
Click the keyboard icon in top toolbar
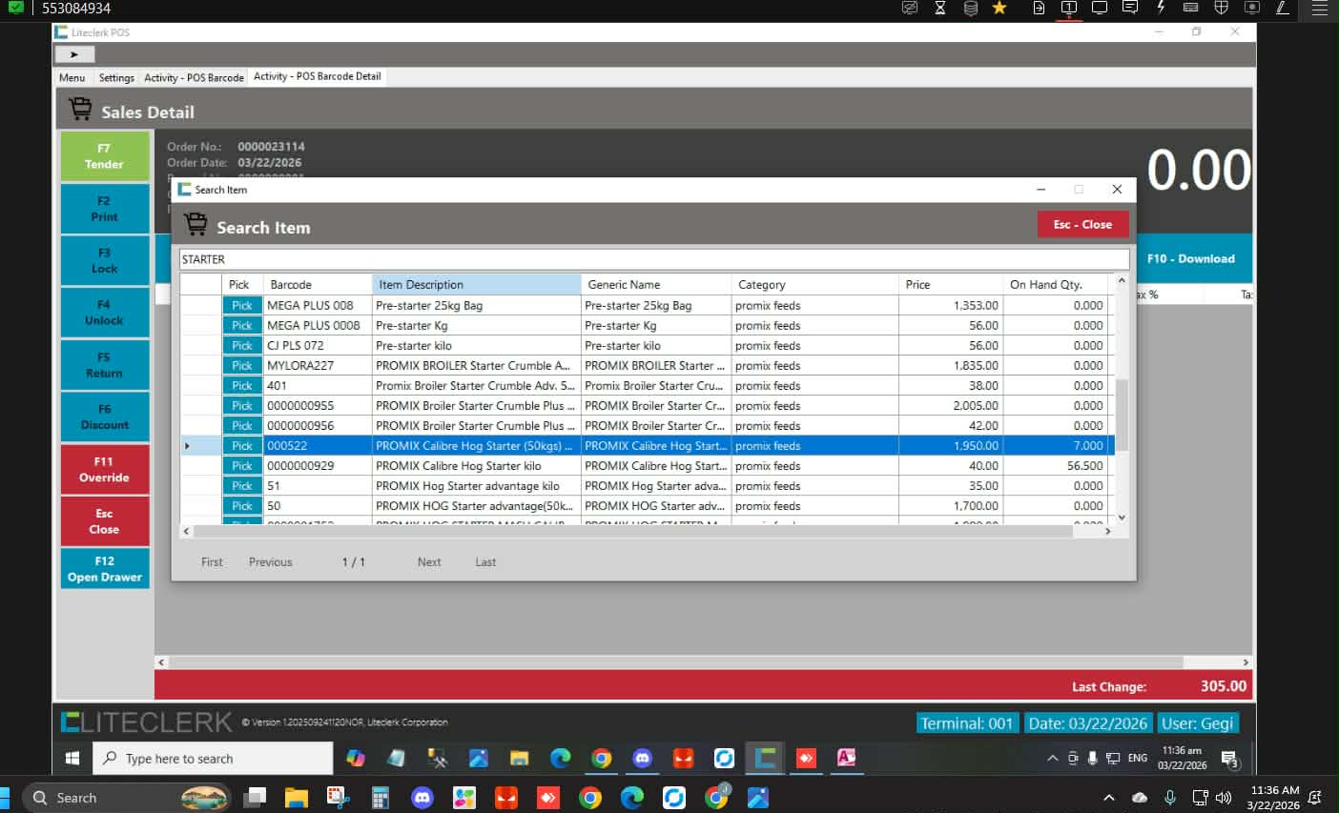pos(1190,9)
